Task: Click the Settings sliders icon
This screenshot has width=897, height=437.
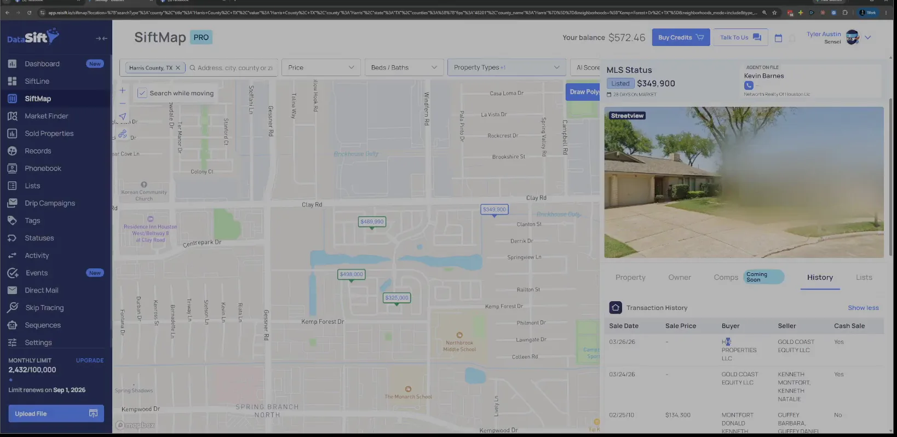Action: pyautogui.click(x=12, y=343)
